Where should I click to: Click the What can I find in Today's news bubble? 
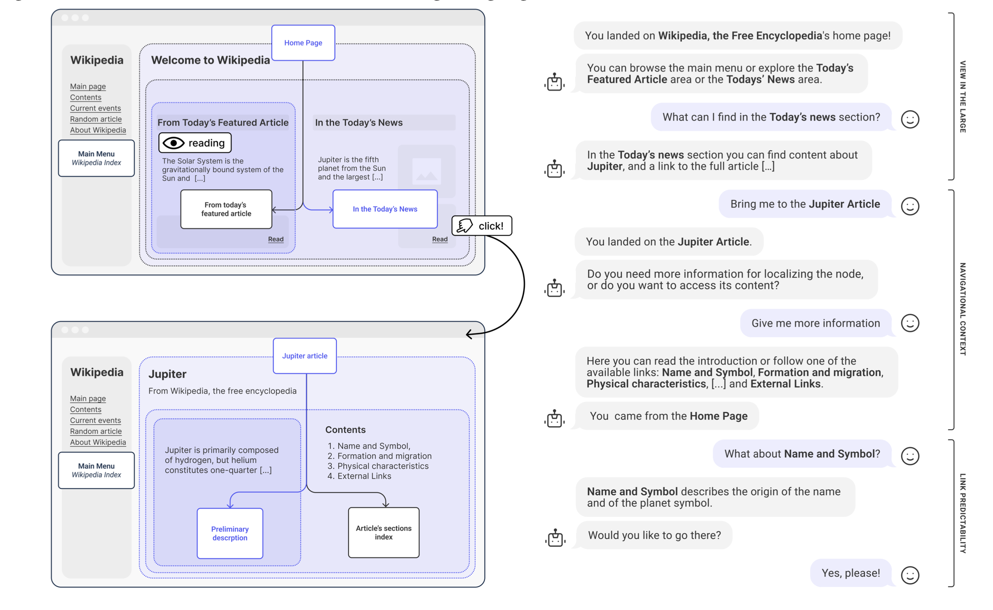click(x=771, y=117)
